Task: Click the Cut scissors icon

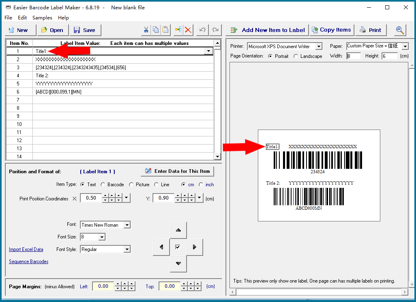Action: [146, 30]
